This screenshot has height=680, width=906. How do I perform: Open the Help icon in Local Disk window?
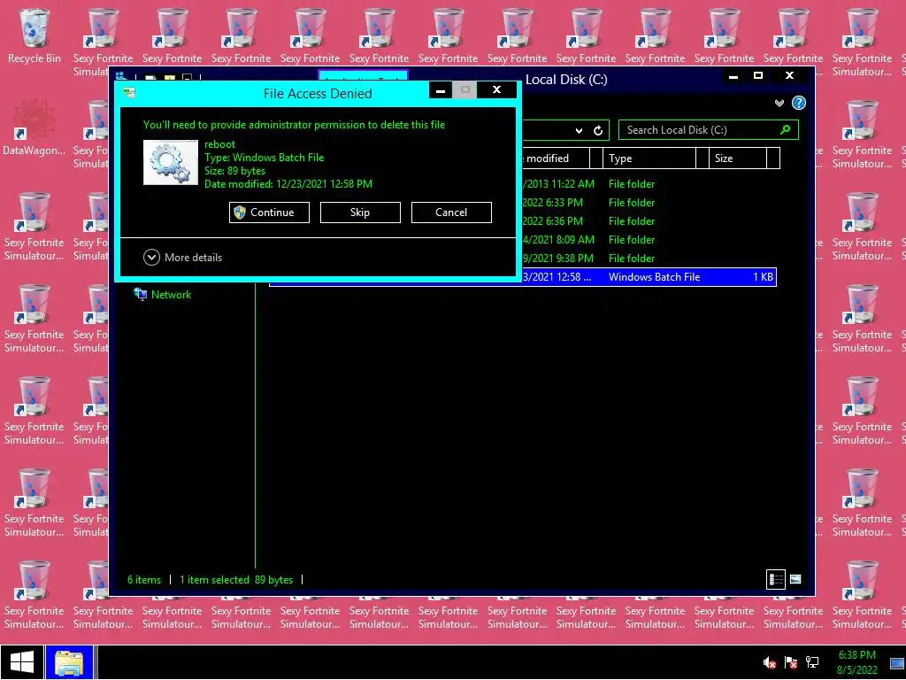[x=799, y=103]
